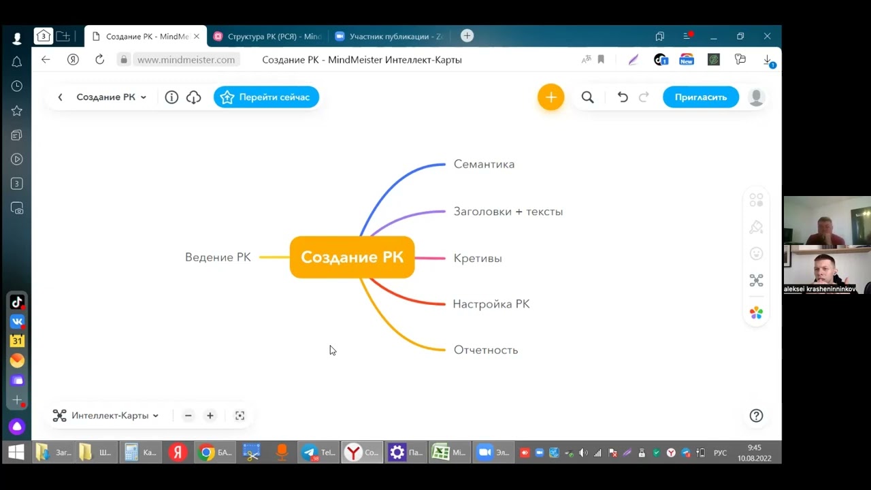
Task: Open the help question mark icon
Action: point(756,416)
